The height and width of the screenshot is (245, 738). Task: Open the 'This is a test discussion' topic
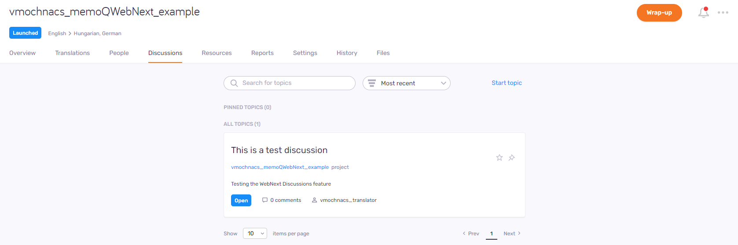(x=279, y=150)
